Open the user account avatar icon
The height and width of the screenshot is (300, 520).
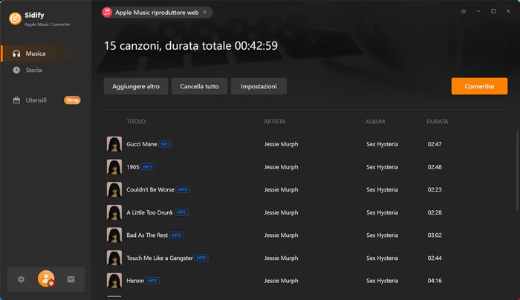(46, 278)
